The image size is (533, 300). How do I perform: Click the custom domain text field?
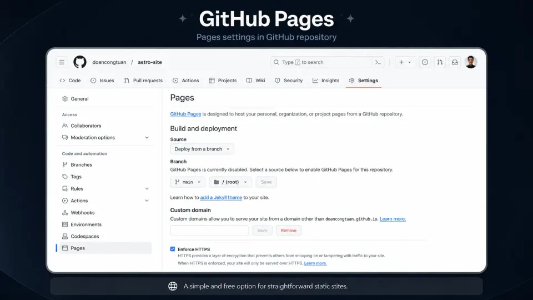[x=209, y=230]
